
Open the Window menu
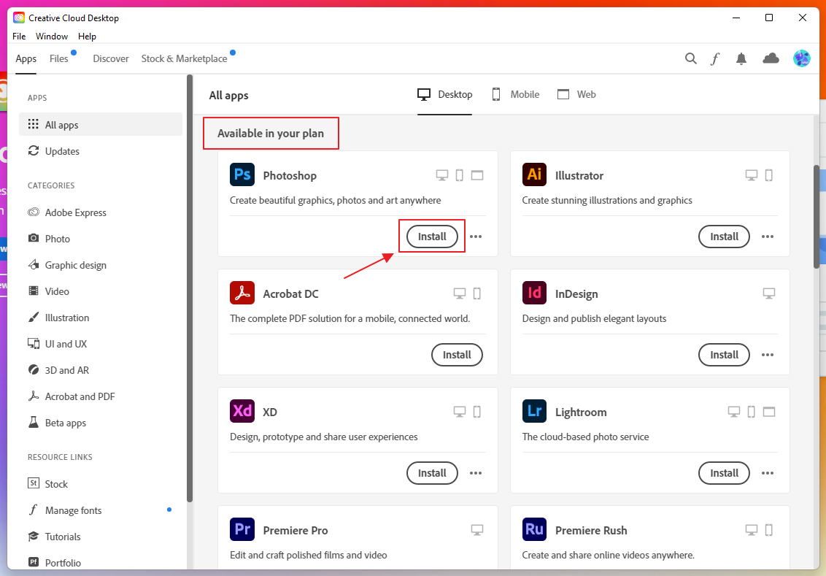pos(52,37)
